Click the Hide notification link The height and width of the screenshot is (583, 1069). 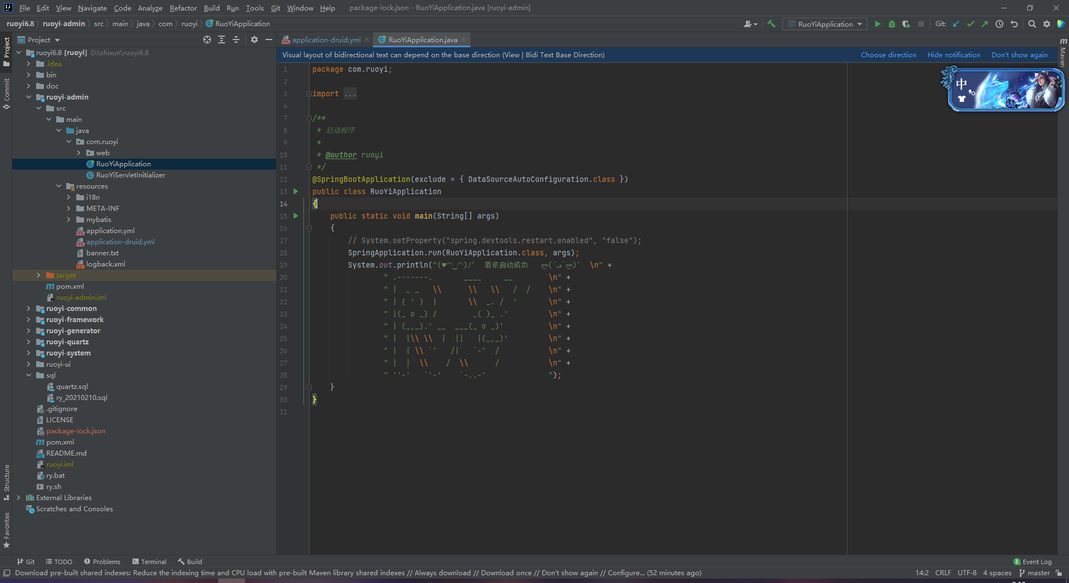coord(954,55)
